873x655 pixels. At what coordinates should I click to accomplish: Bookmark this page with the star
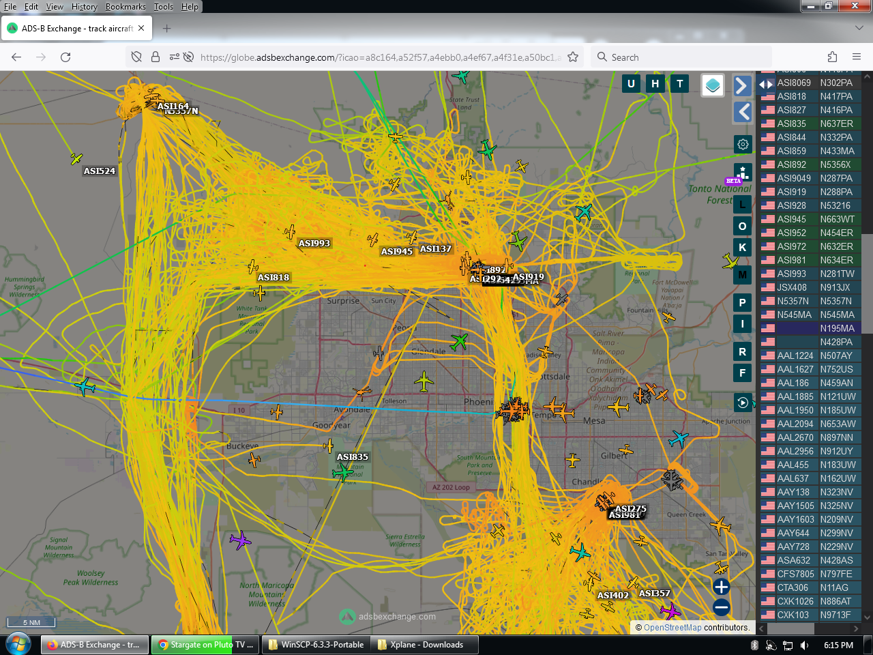[x=573, y=57]
